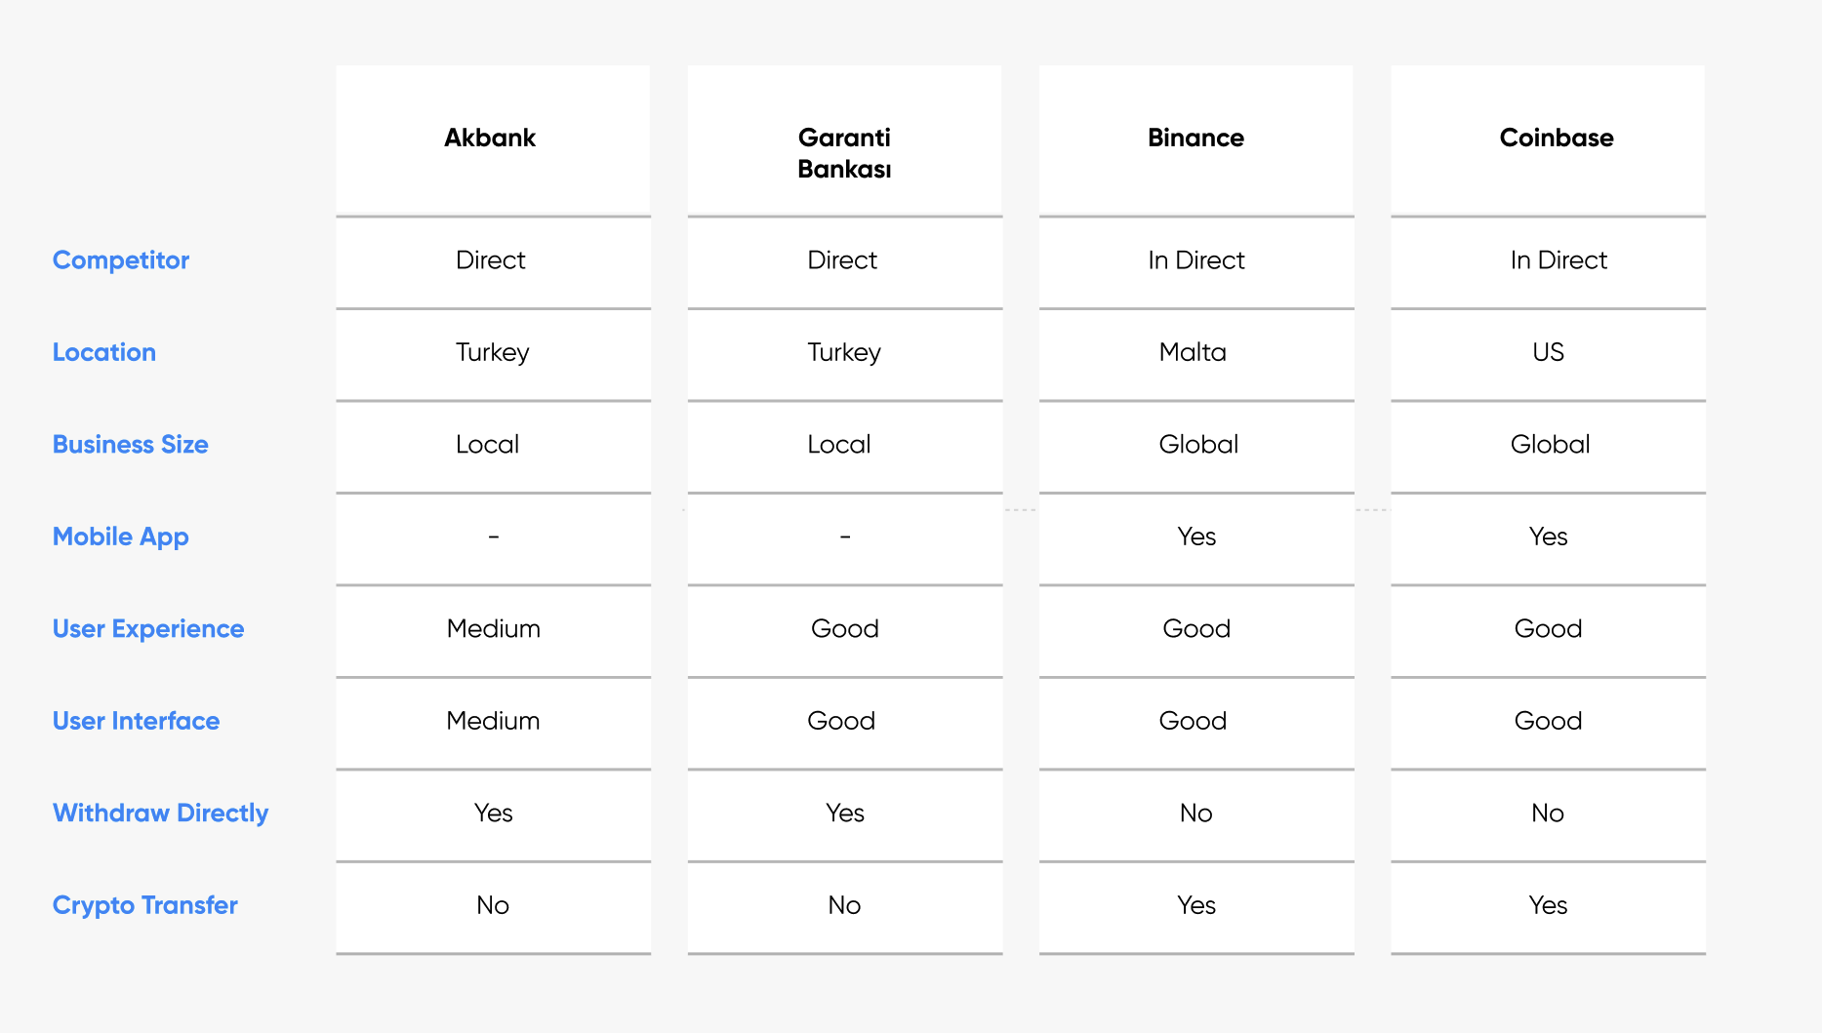Click the Withdraw Directly row label
The height and width of the screenshot is (1033, 1822).
[160, 814]
